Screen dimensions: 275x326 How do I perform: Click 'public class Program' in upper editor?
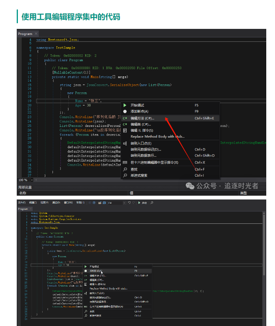64,60
